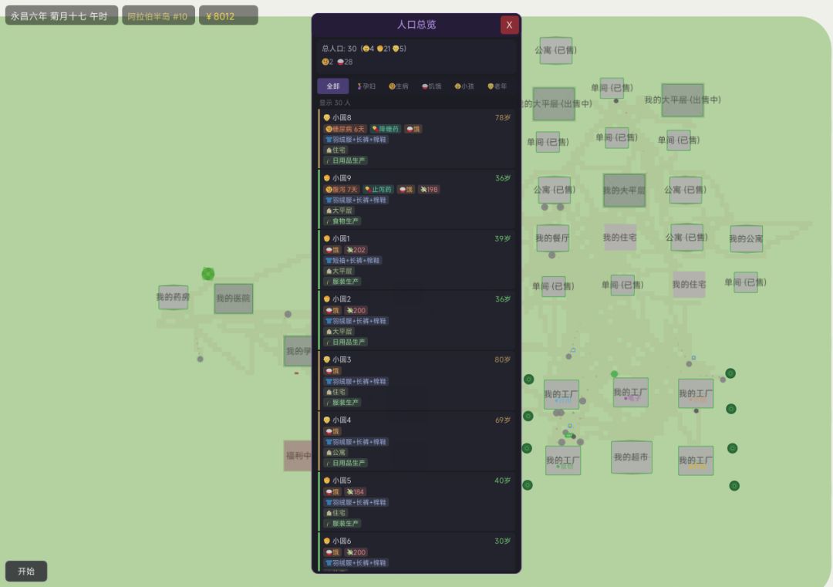Click the 止泻药 medicine tag

click(378, 190)
